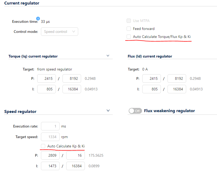Collapse the Speed regulator section chevron

pos(108,111)
